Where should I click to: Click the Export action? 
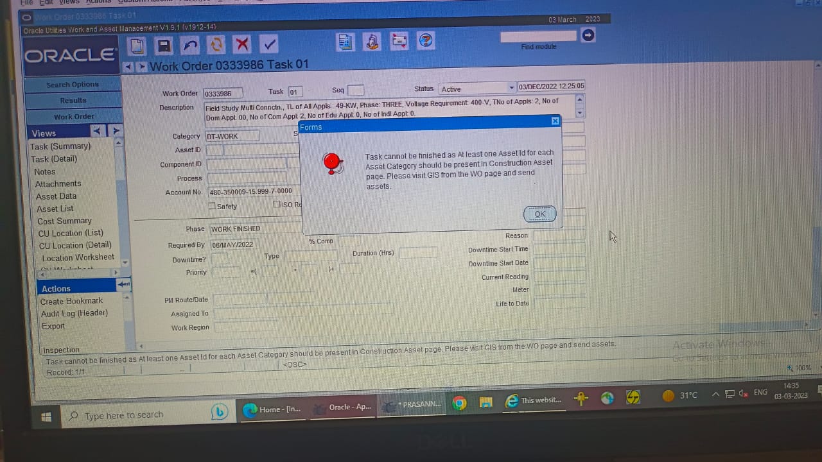click(x=53, y=326)
